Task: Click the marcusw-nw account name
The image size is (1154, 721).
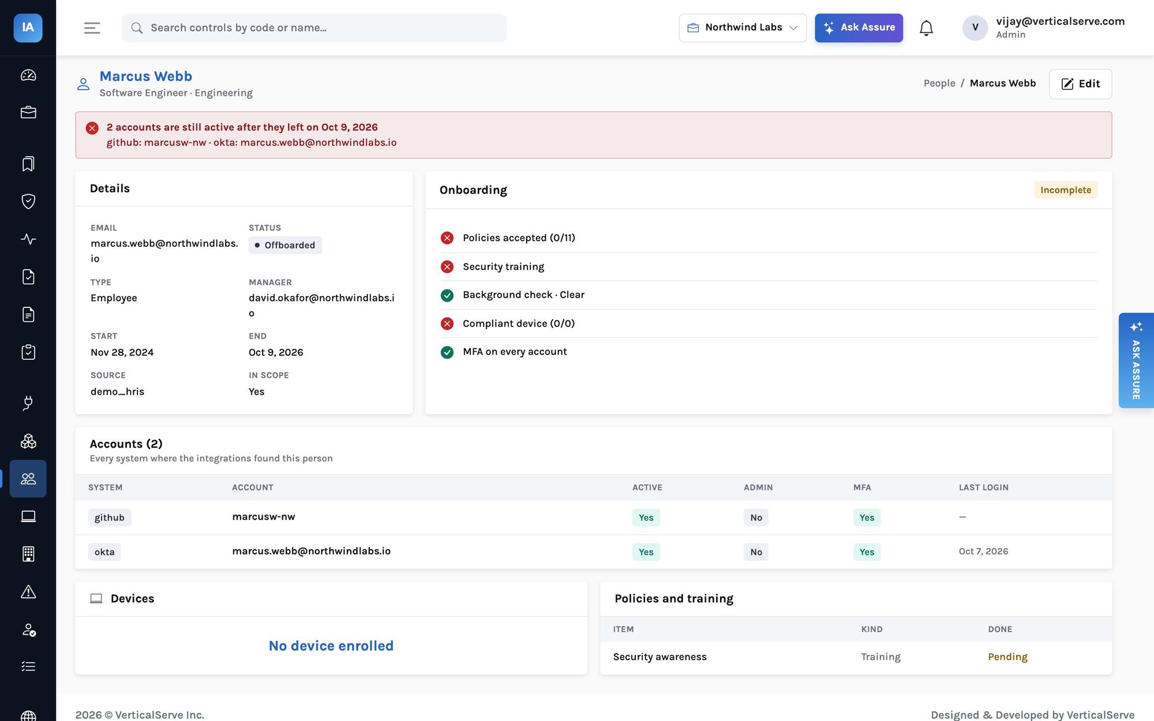Action: pyautogui.click(x=264, y=517)
